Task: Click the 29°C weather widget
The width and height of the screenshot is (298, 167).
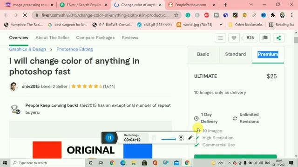Action: coord(218,163)
